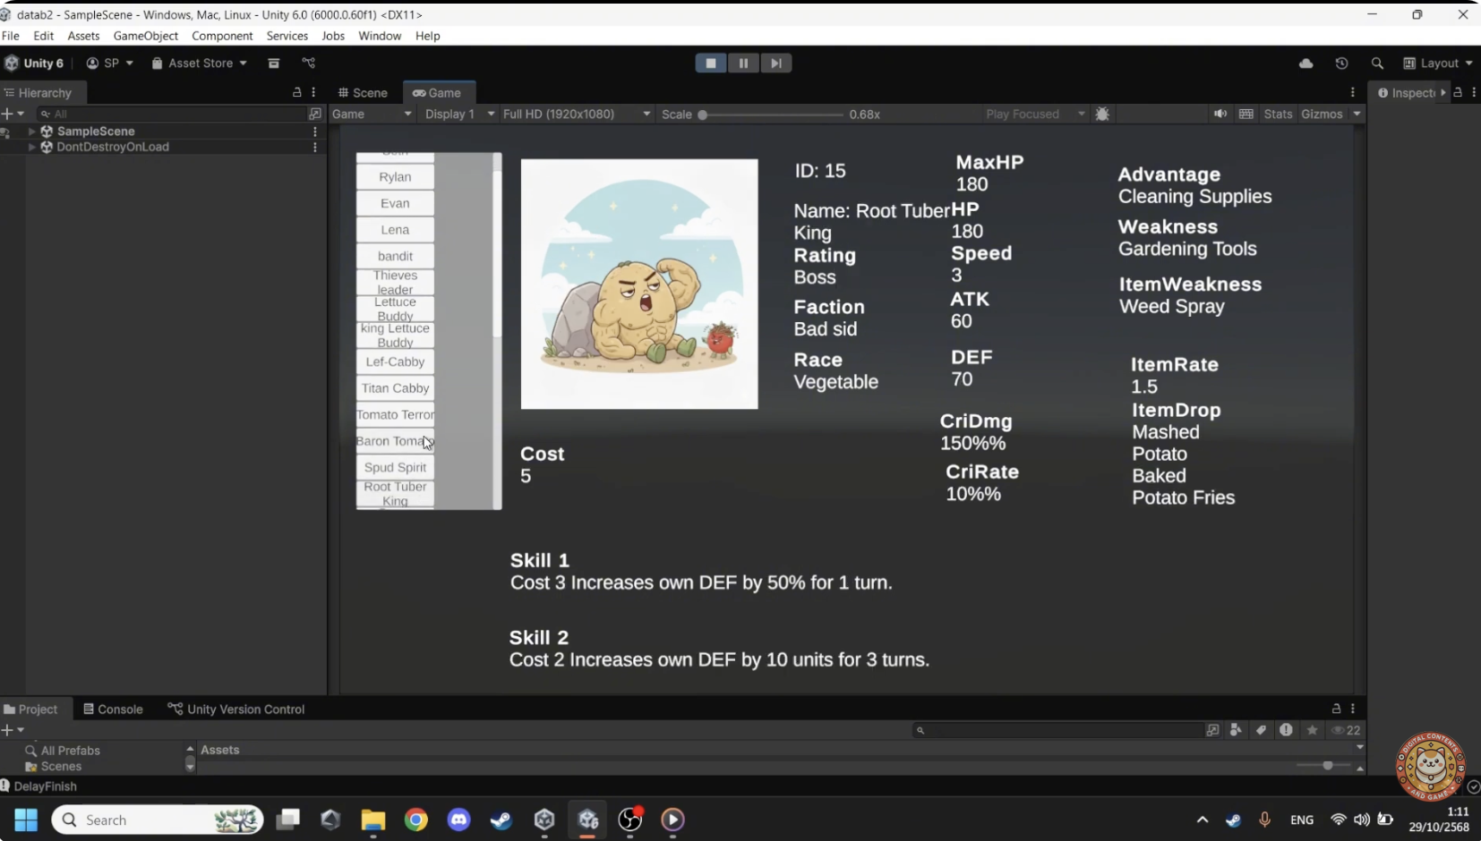Image resolution: width=1481 pixels, height=841 pixels.
Task: Open the undo history icon
Action: point(1341,64)
